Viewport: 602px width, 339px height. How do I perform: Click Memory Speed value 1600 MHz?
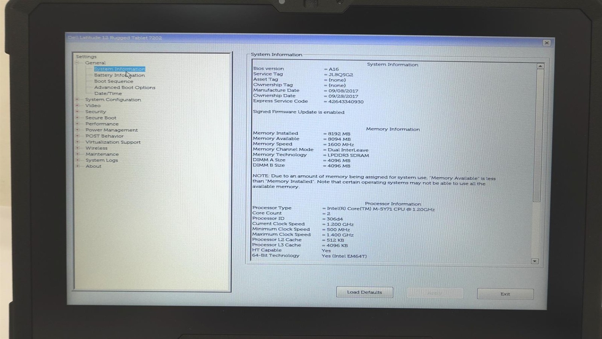tap(341, 144)
